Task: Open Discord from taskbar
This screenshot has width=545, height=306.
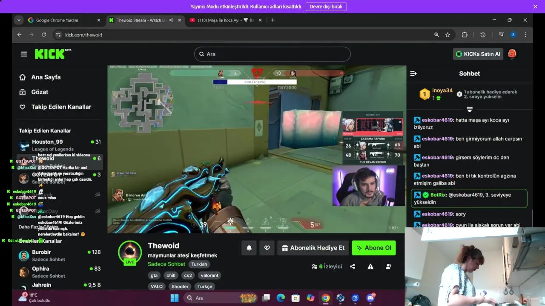Action: tap(370, 298)
